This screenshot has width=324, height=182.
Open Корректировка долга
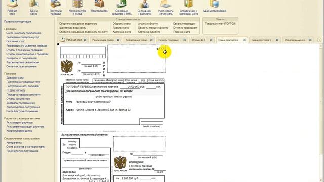(19, 131)
